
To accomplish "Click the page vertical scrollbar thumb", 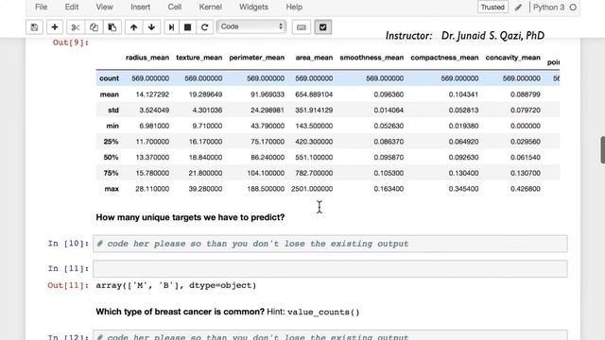I will pos(603,150).
